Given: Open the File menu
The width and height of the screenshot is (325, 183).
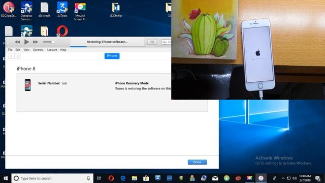Looking at the screenshot, I should coord(10,50).
